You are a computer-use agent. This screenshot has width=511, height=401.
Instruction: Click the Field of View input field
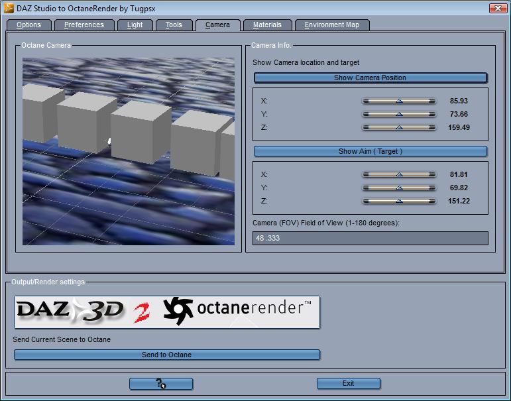click(370, 238)
